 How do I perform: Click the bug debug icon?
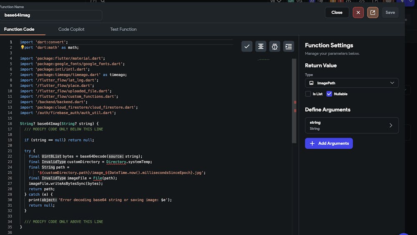coord(274,46)
